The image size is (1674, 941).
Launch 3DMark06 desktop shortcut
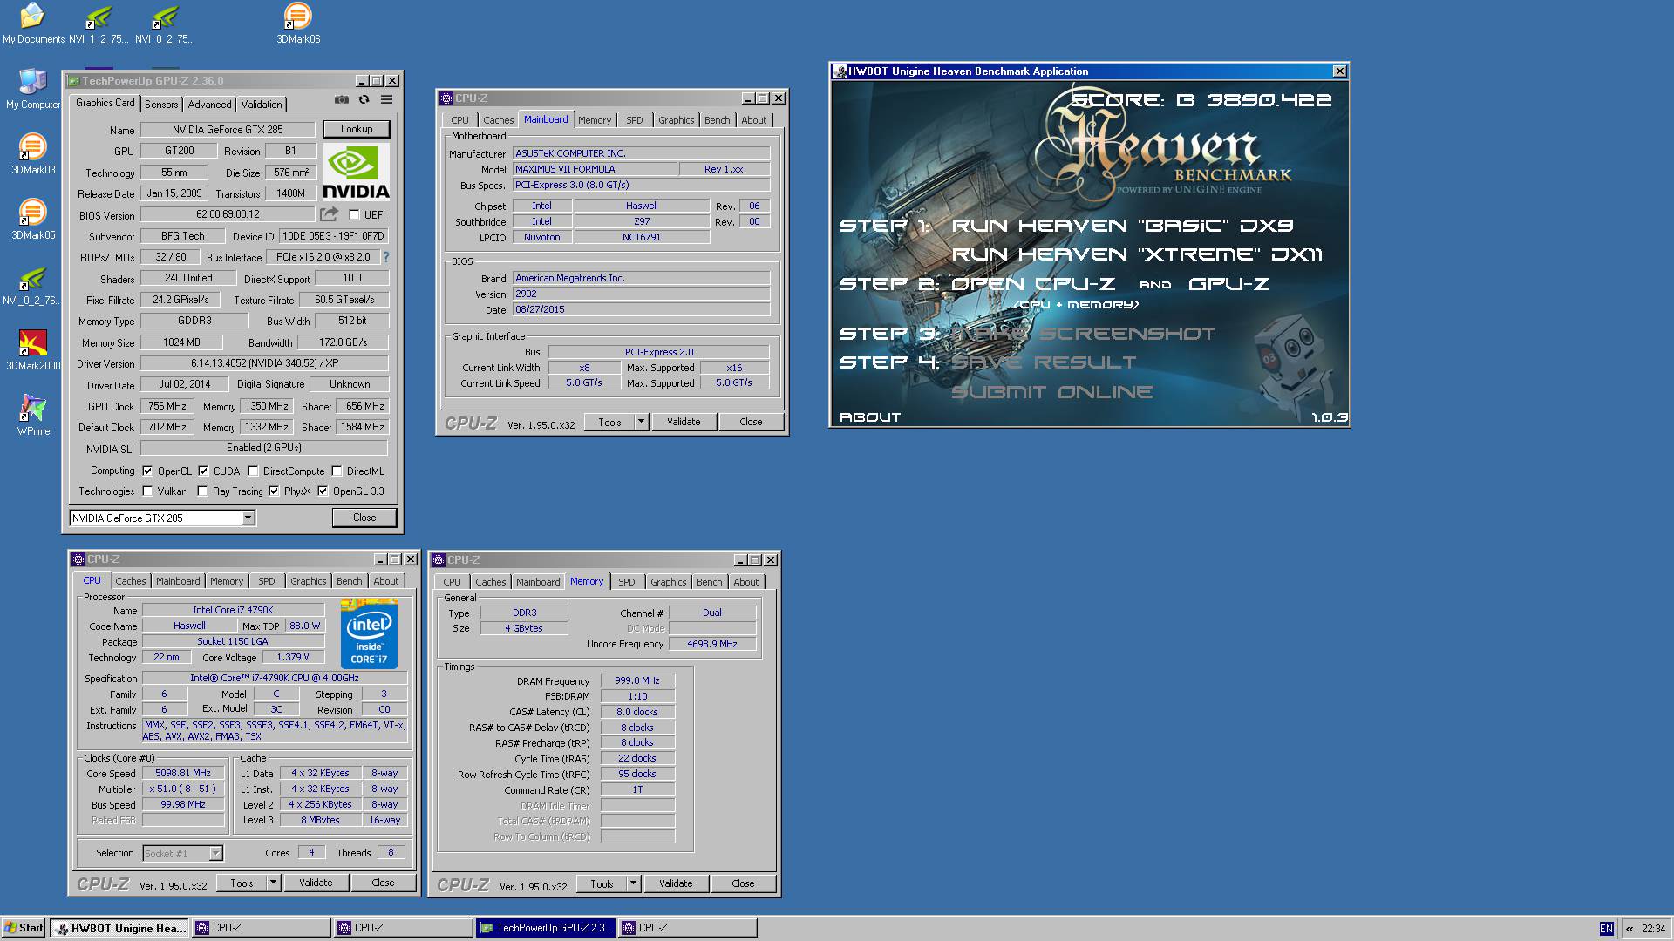pyautogui.click(x=298, y=24)
